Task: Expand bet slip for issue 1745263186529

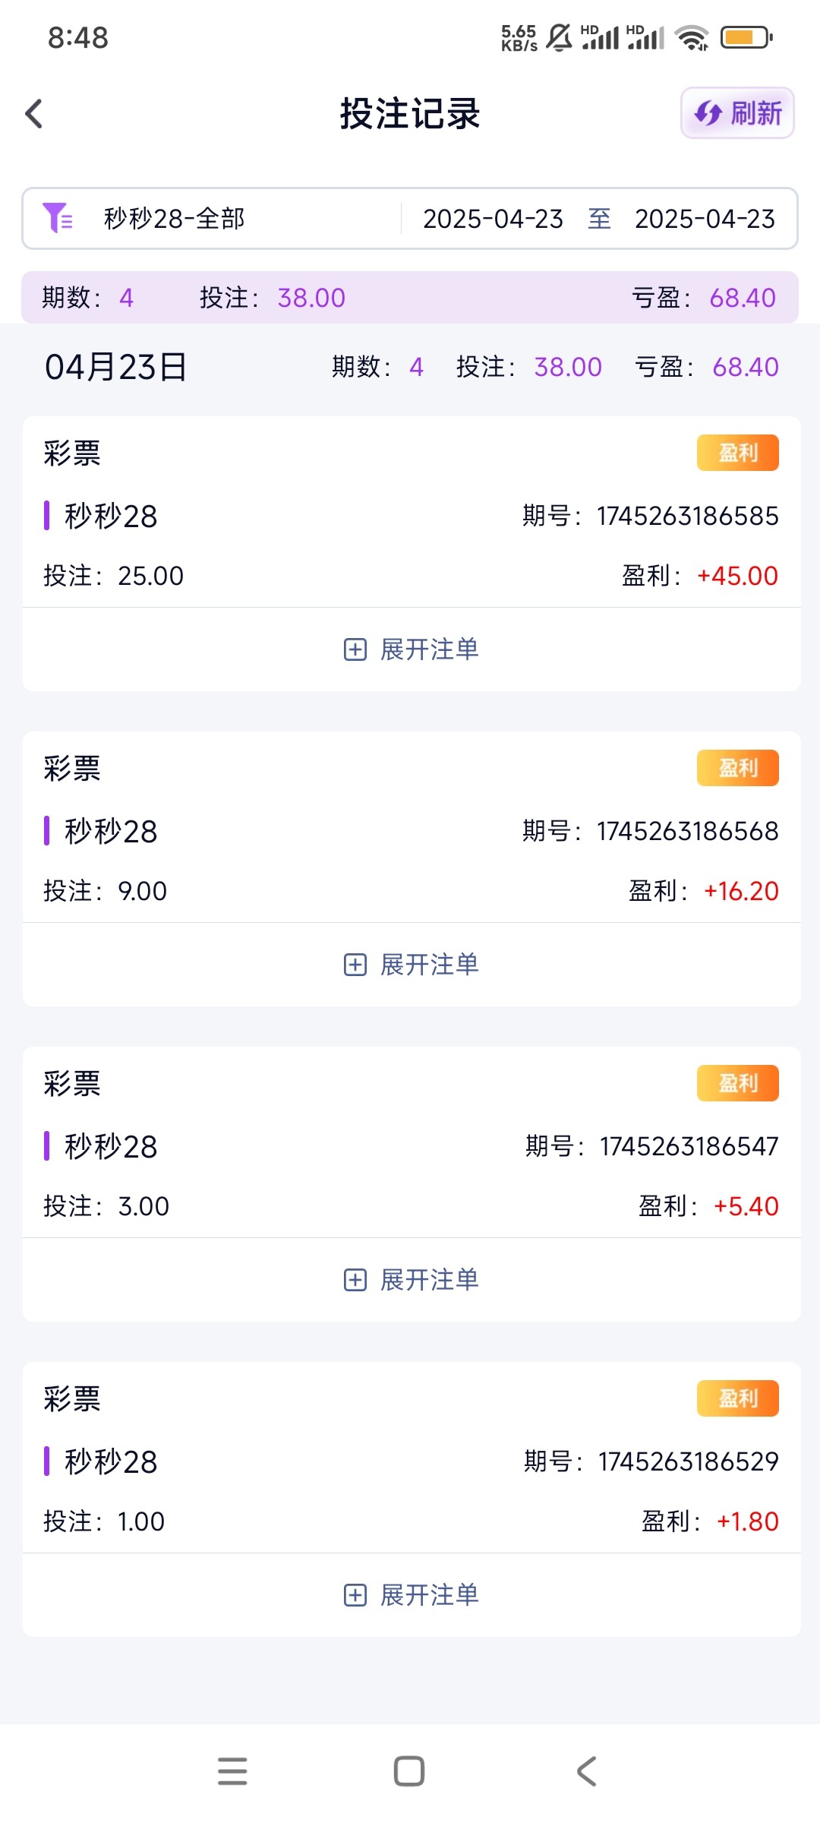Action: [x=411, y=1595]
